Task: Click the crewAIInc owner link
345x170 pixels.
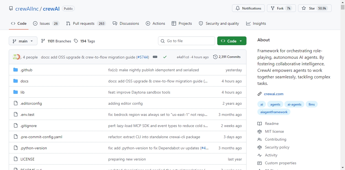Action: point(27,9)
